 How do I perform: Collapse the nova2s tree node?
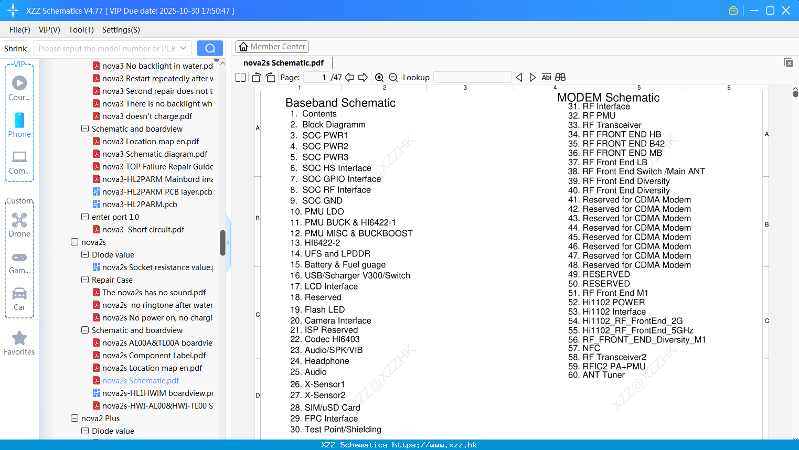point(74,242)
